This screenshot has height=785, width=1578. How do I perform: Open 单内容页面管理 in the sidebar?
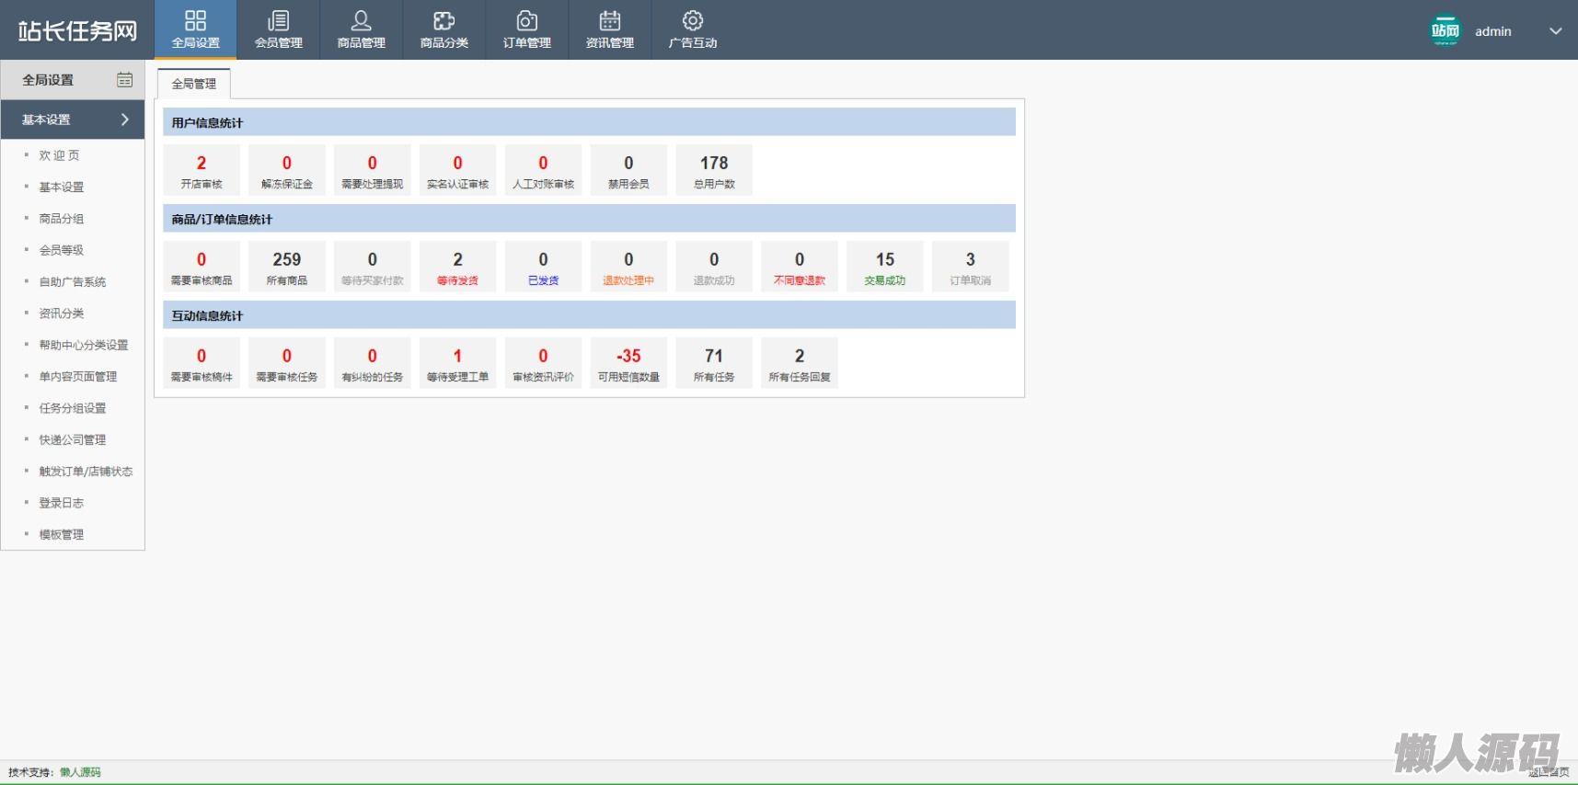coord(77,377)
